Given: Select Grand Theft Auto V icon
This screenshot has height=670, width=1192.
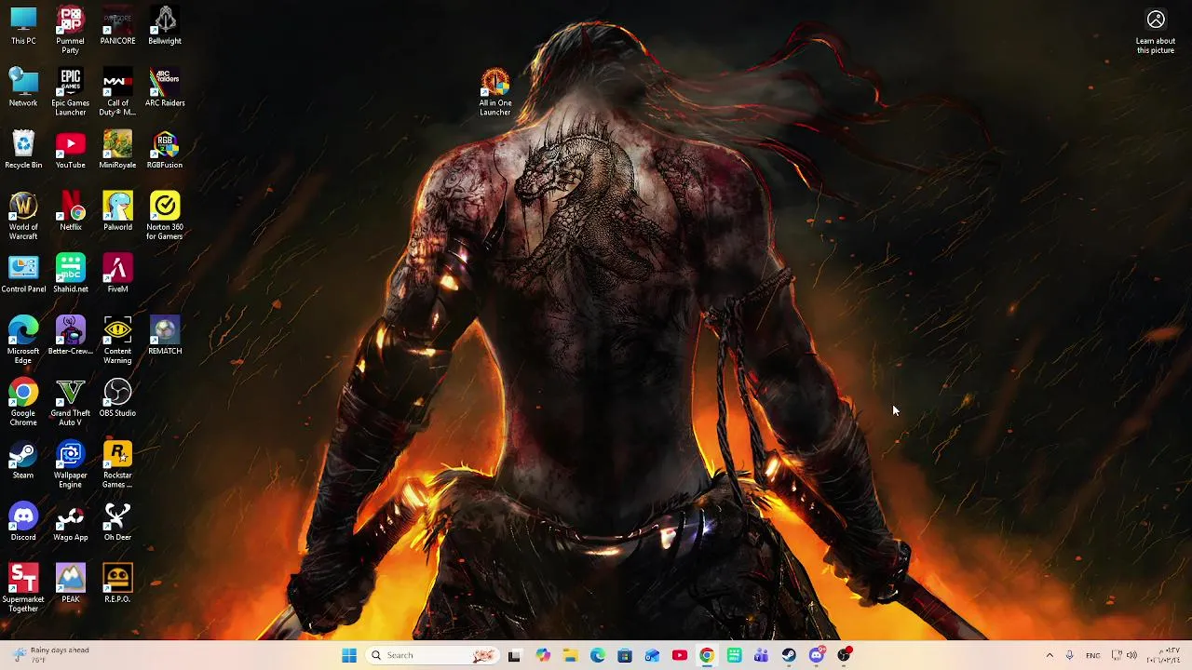Looking at the screenshot, I should pyautogui.click(x=71, y=403).
